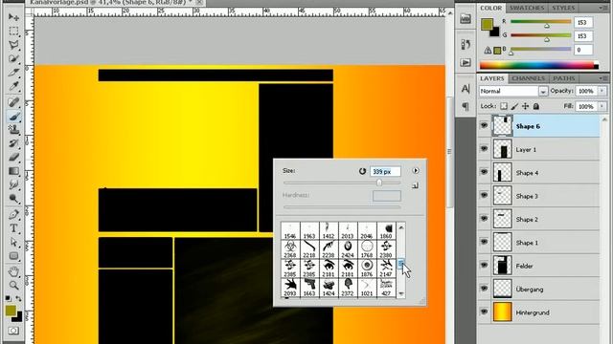The image size is (613, 344).
Task: Select the Dodge tool
Action: tap(13, 199)
